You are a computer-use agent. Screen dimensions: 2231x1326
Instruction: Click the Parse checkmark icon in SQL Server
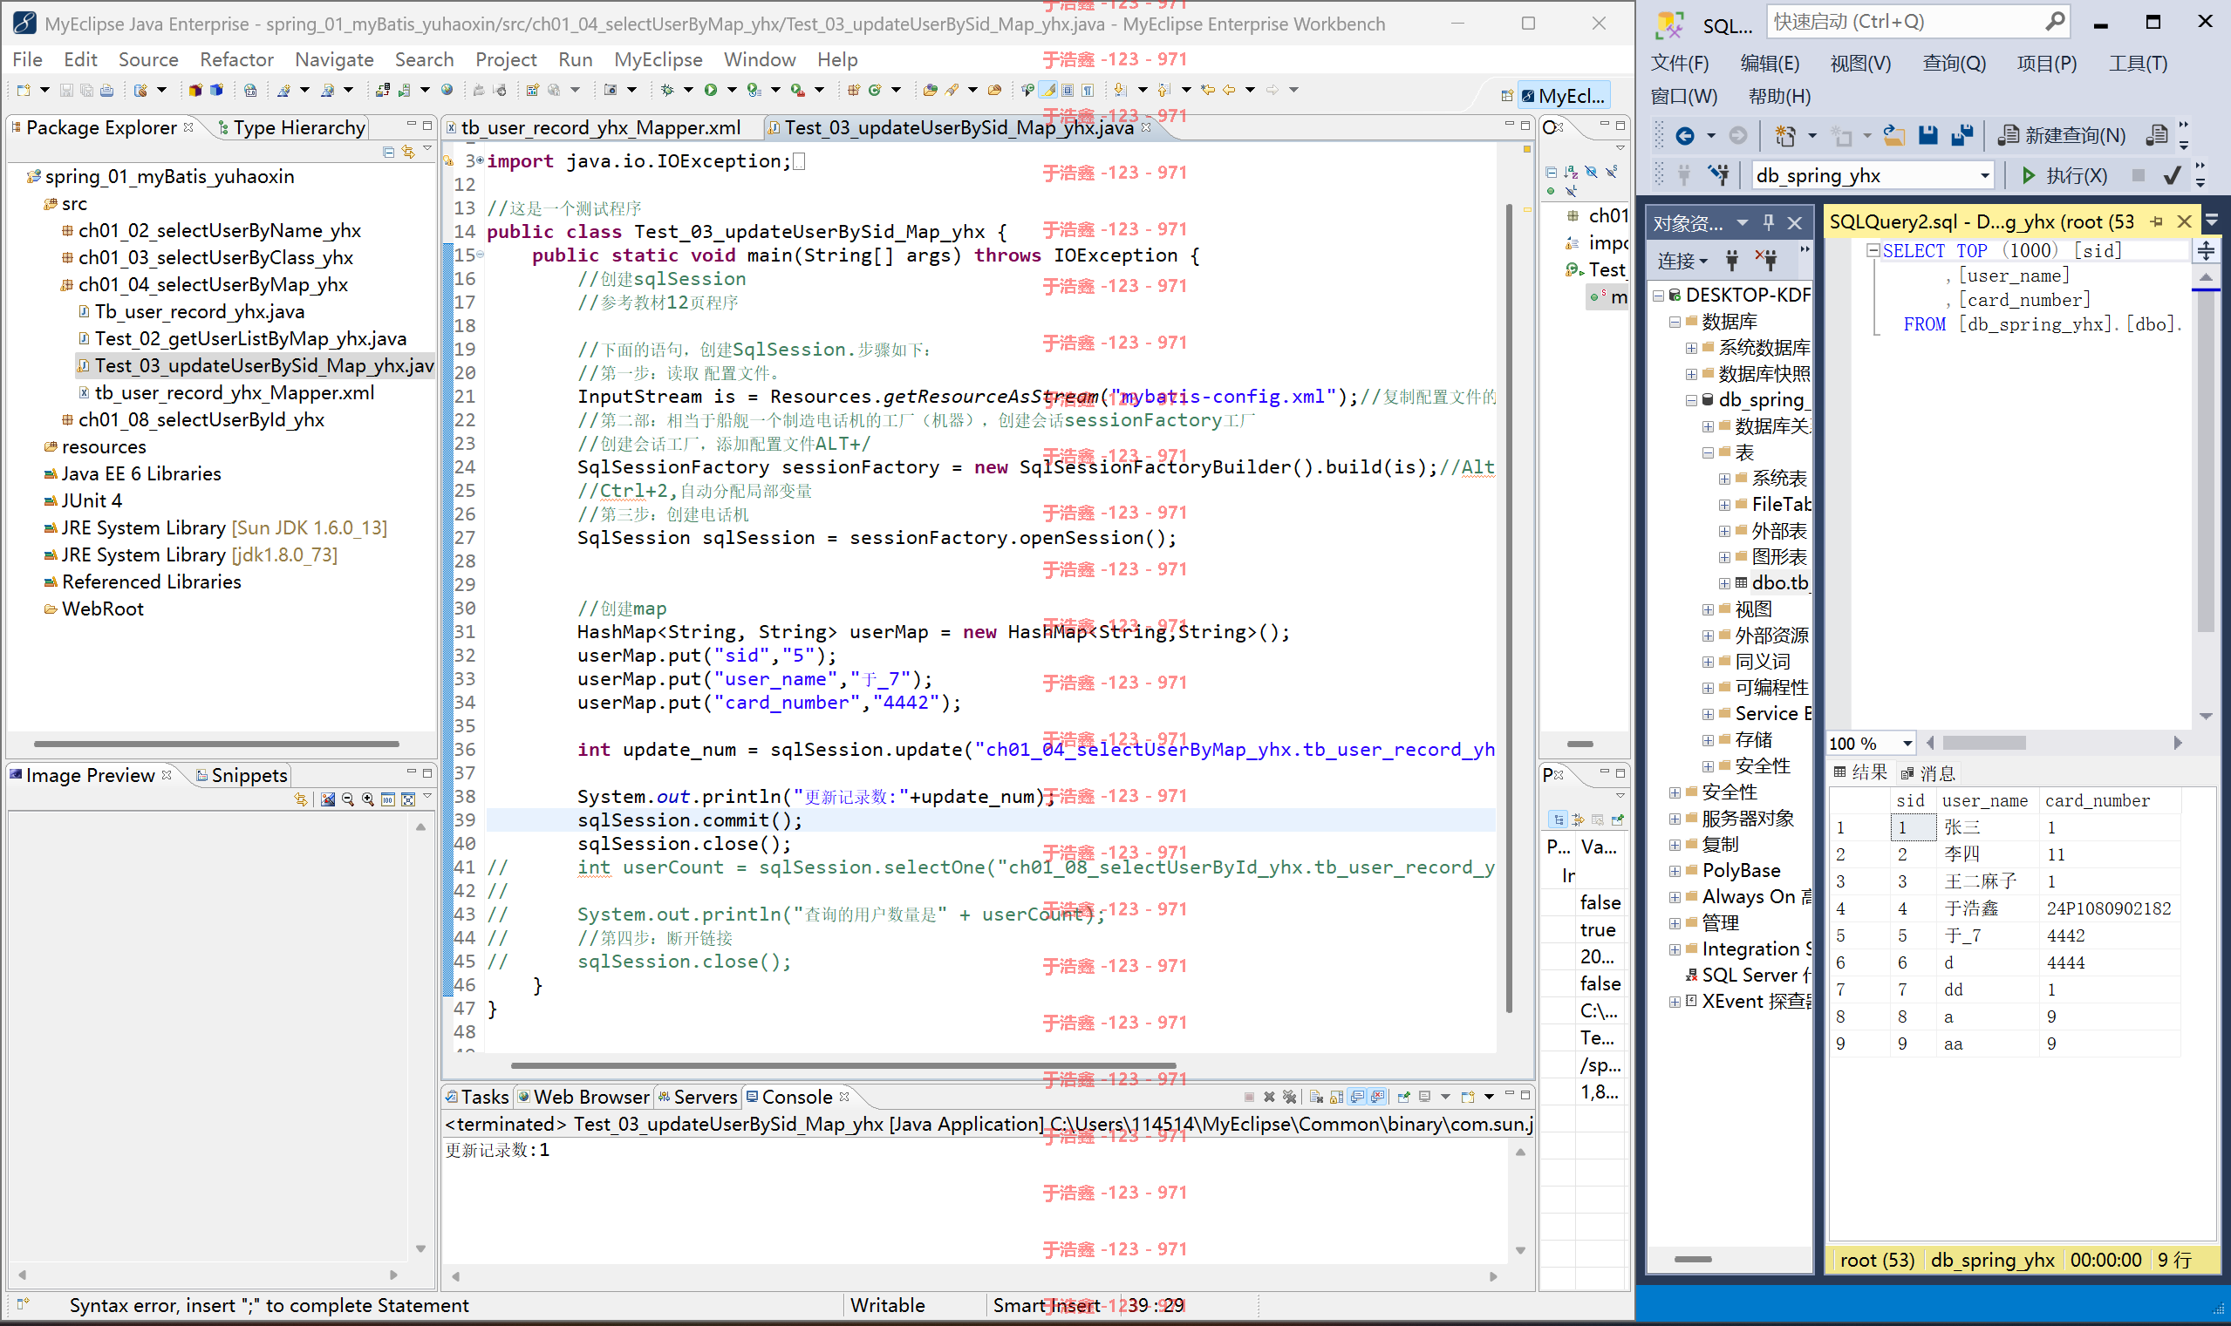2172,176
